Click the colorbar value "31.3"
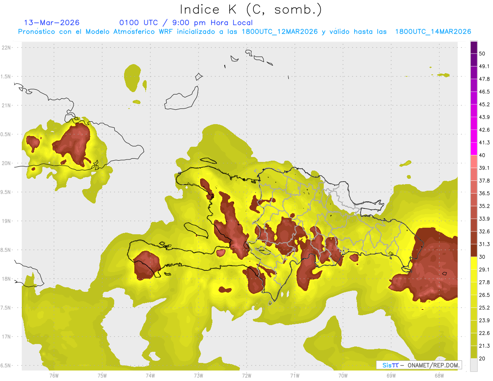493x381 pixels. pos(484,244)
